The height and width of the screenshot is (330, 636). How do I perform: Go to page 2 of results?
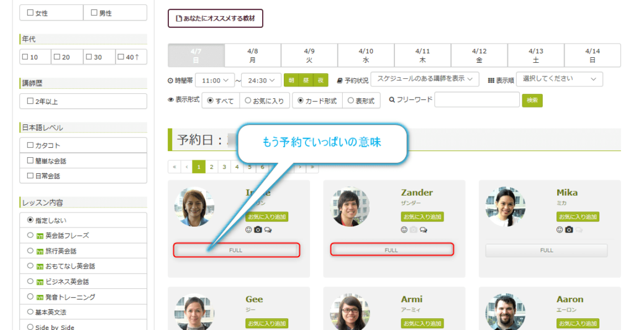point(211,167)
